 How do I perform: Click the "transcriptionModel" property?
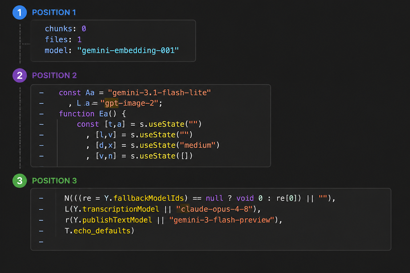pyautogui.click(x=121, y=209)
